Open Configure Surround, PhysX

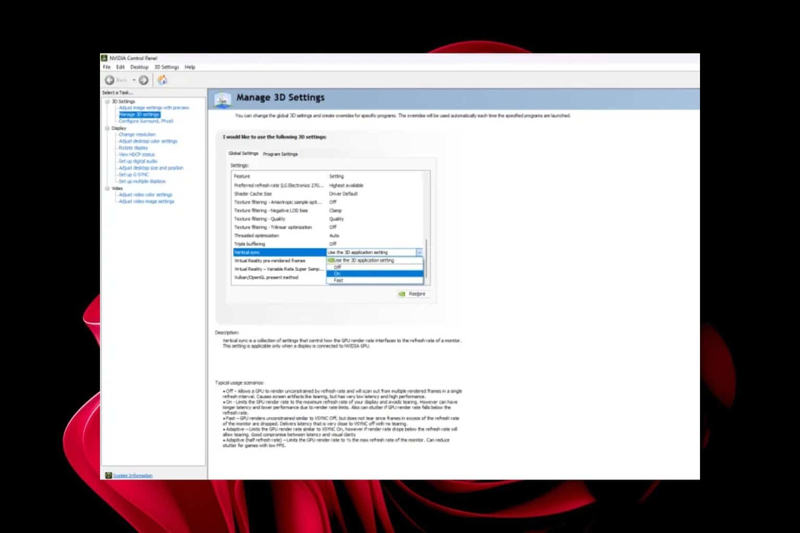(x=146, y=121)
